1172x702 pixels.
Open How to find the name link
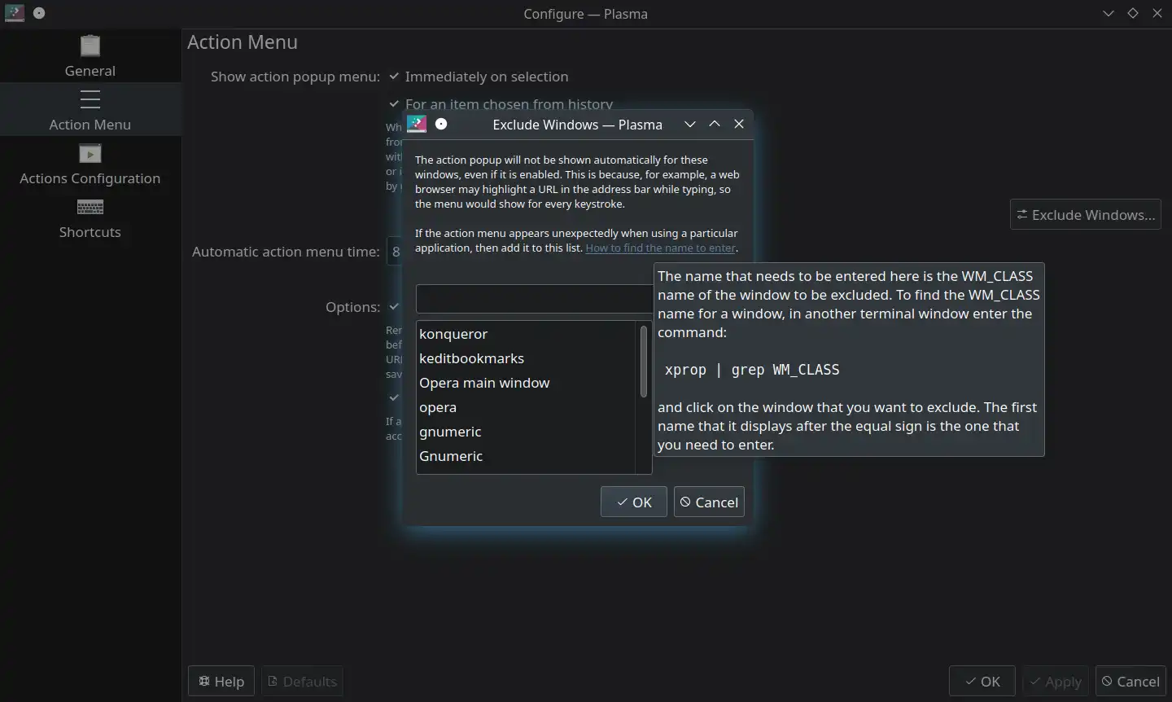pyautogui.click(x=660, y=248)
